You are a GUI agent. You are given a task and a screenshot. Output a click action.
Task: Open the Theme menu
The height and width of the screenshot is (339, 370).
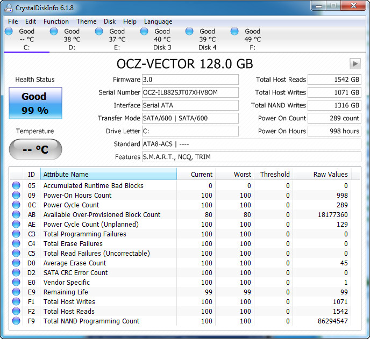coord(87,21)
